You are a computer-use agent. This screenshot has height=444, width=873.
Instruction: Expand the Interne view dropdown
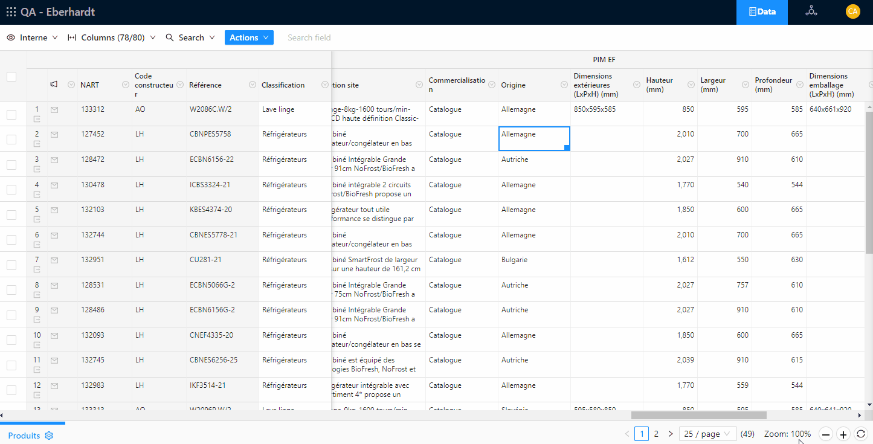tap(33, 37)
